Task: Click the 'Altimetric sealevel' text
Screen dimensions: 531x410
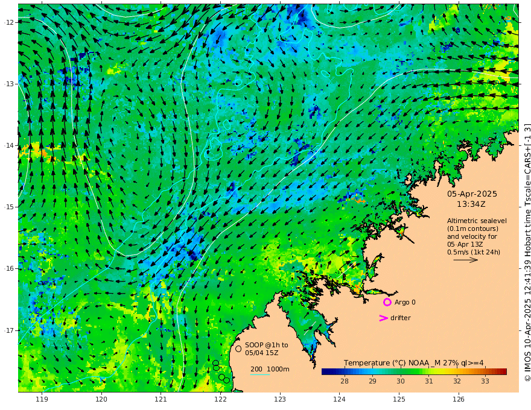Action: coord(477,221)
